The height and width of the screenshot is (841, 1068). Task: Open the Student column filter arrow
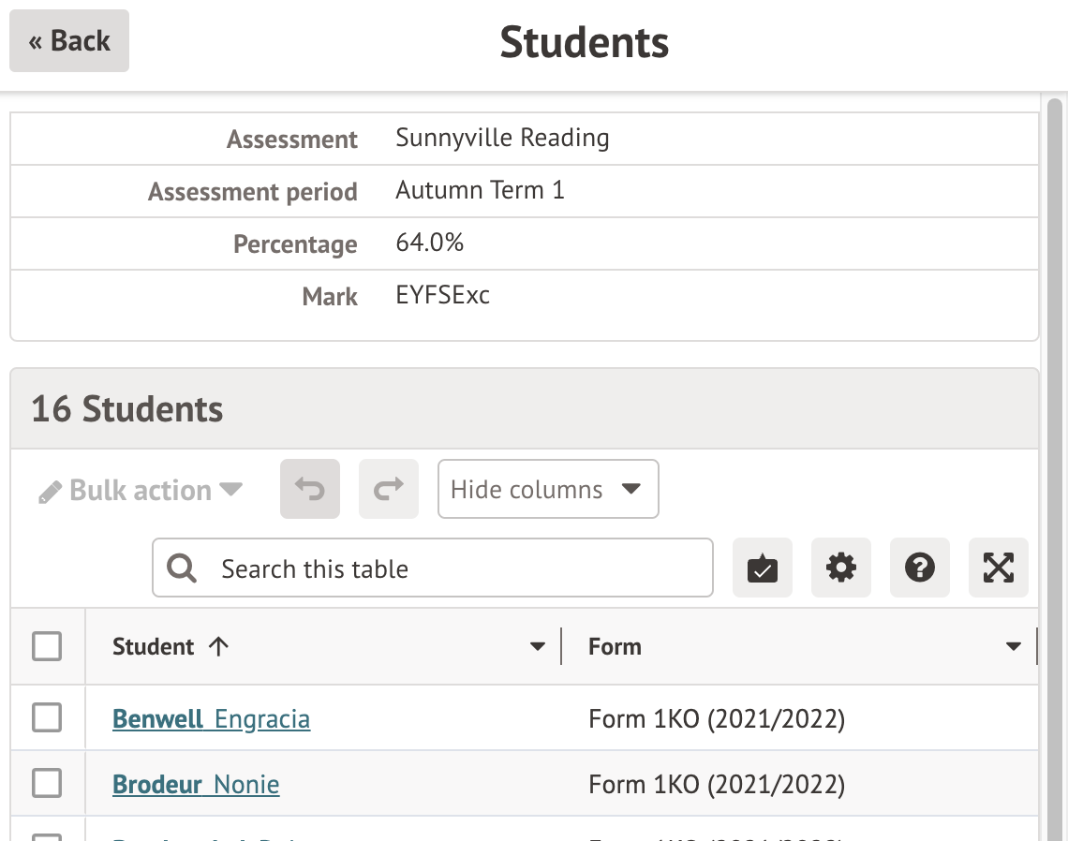tap(538, 646)
